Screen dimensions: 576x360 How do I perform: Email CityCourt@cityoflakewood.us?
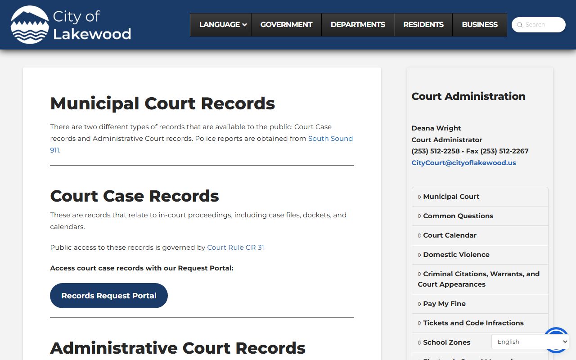[x=463, y=163]
